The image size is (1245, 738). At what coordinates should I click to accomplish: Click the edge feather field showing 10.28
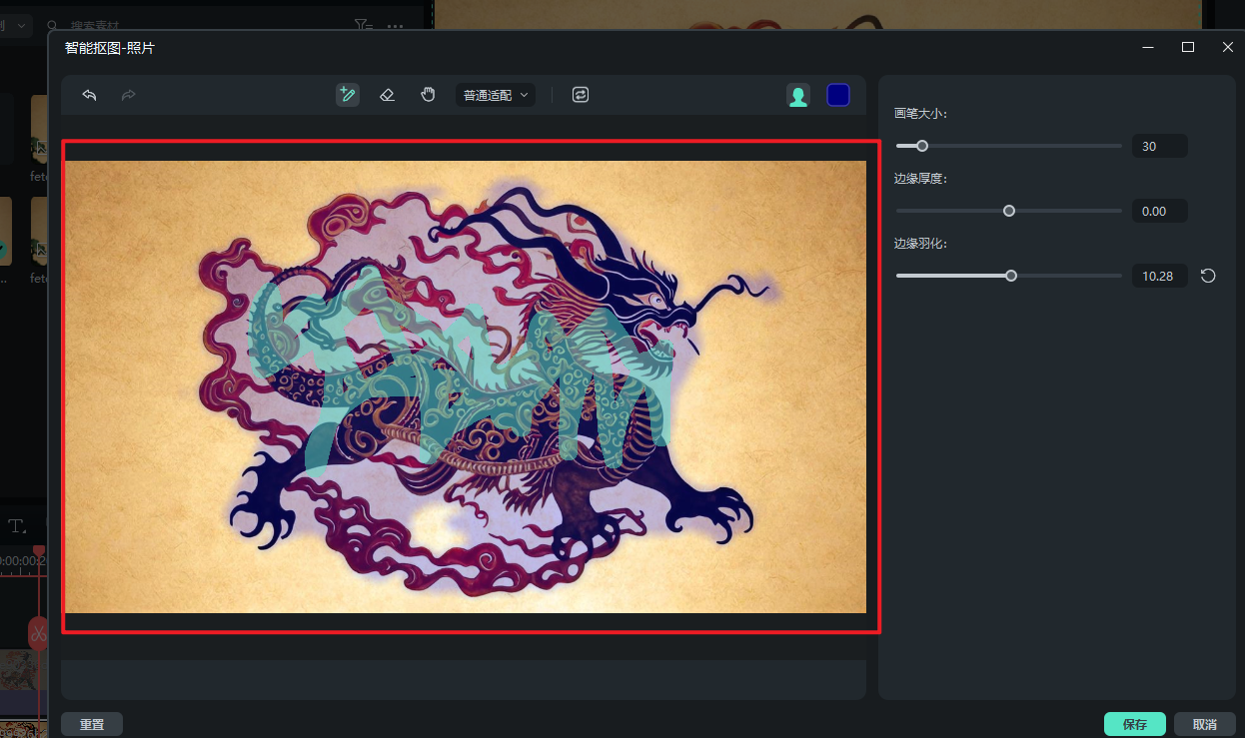[x=1159, y=276]
